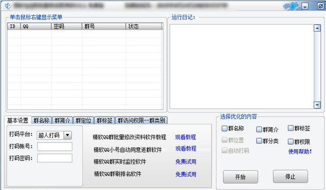Enable the 群名称 optimization checkbox
This screenshot has height=190, width=326.
point(224,128)
